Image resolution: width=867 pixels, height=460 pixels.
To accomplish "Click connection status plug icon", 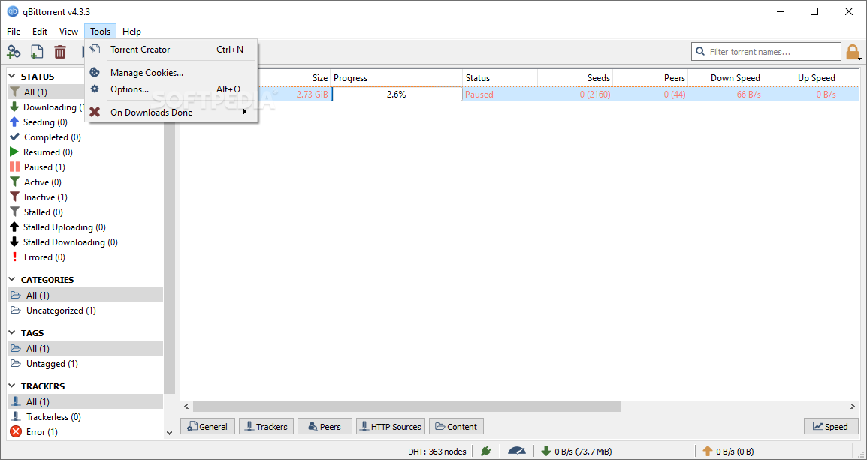I will (x=486, y=451).
